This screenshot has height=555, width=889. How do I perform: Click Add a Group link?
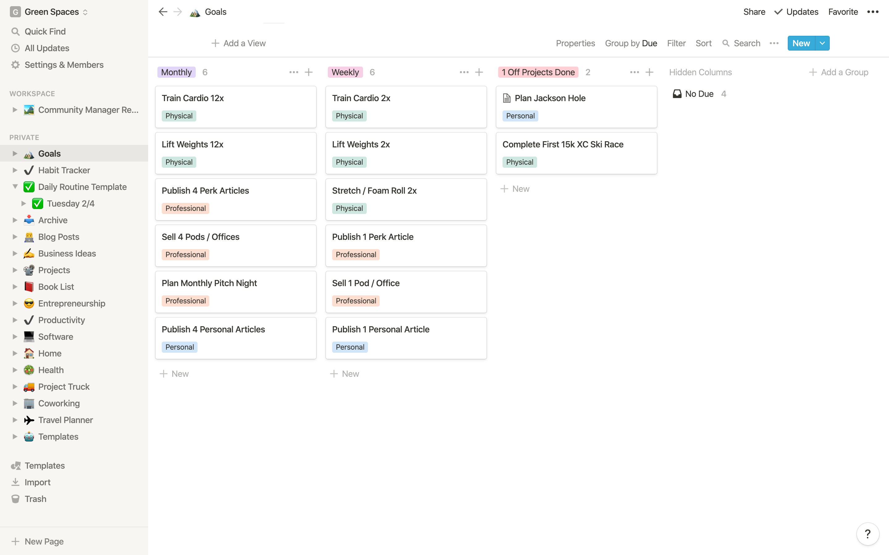(838, 72)
